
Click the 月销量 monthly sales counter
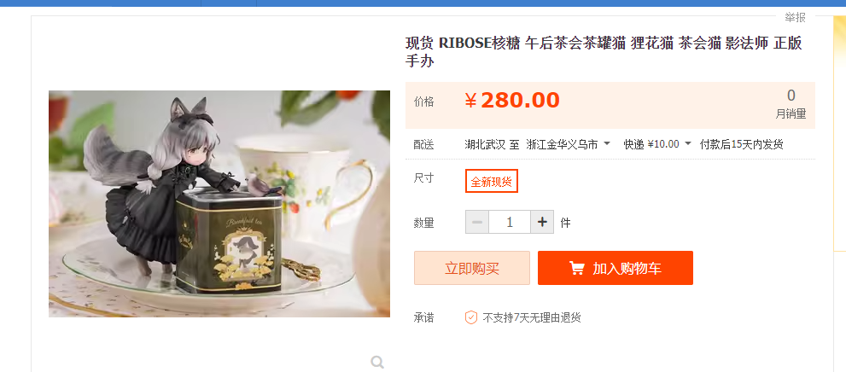coord(791,105)
